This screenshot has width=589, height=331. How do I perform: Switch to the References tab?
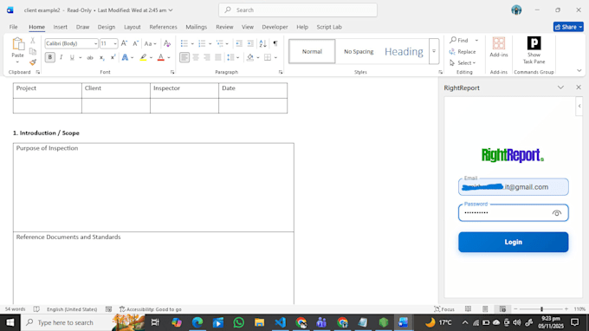click(x=163, y=27)
